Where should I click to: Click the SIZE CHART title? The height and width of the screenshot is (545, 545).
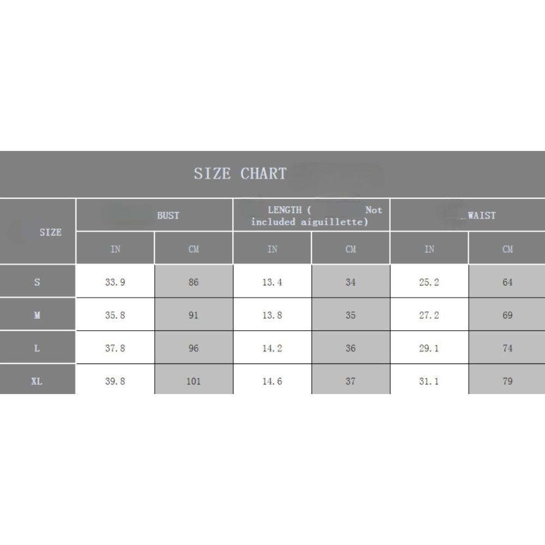tap(240, 174)
